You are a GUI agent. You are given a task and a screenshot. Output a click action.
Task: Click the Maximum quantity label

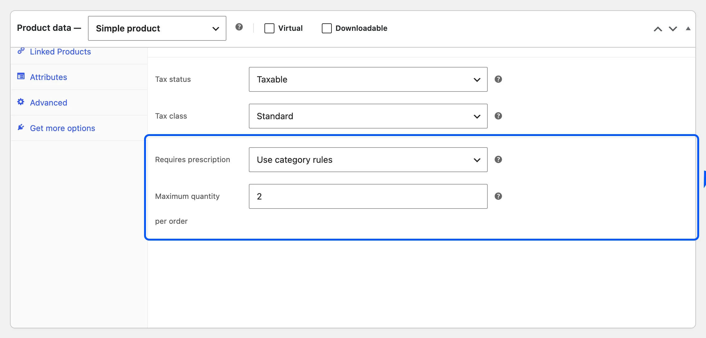187,196
